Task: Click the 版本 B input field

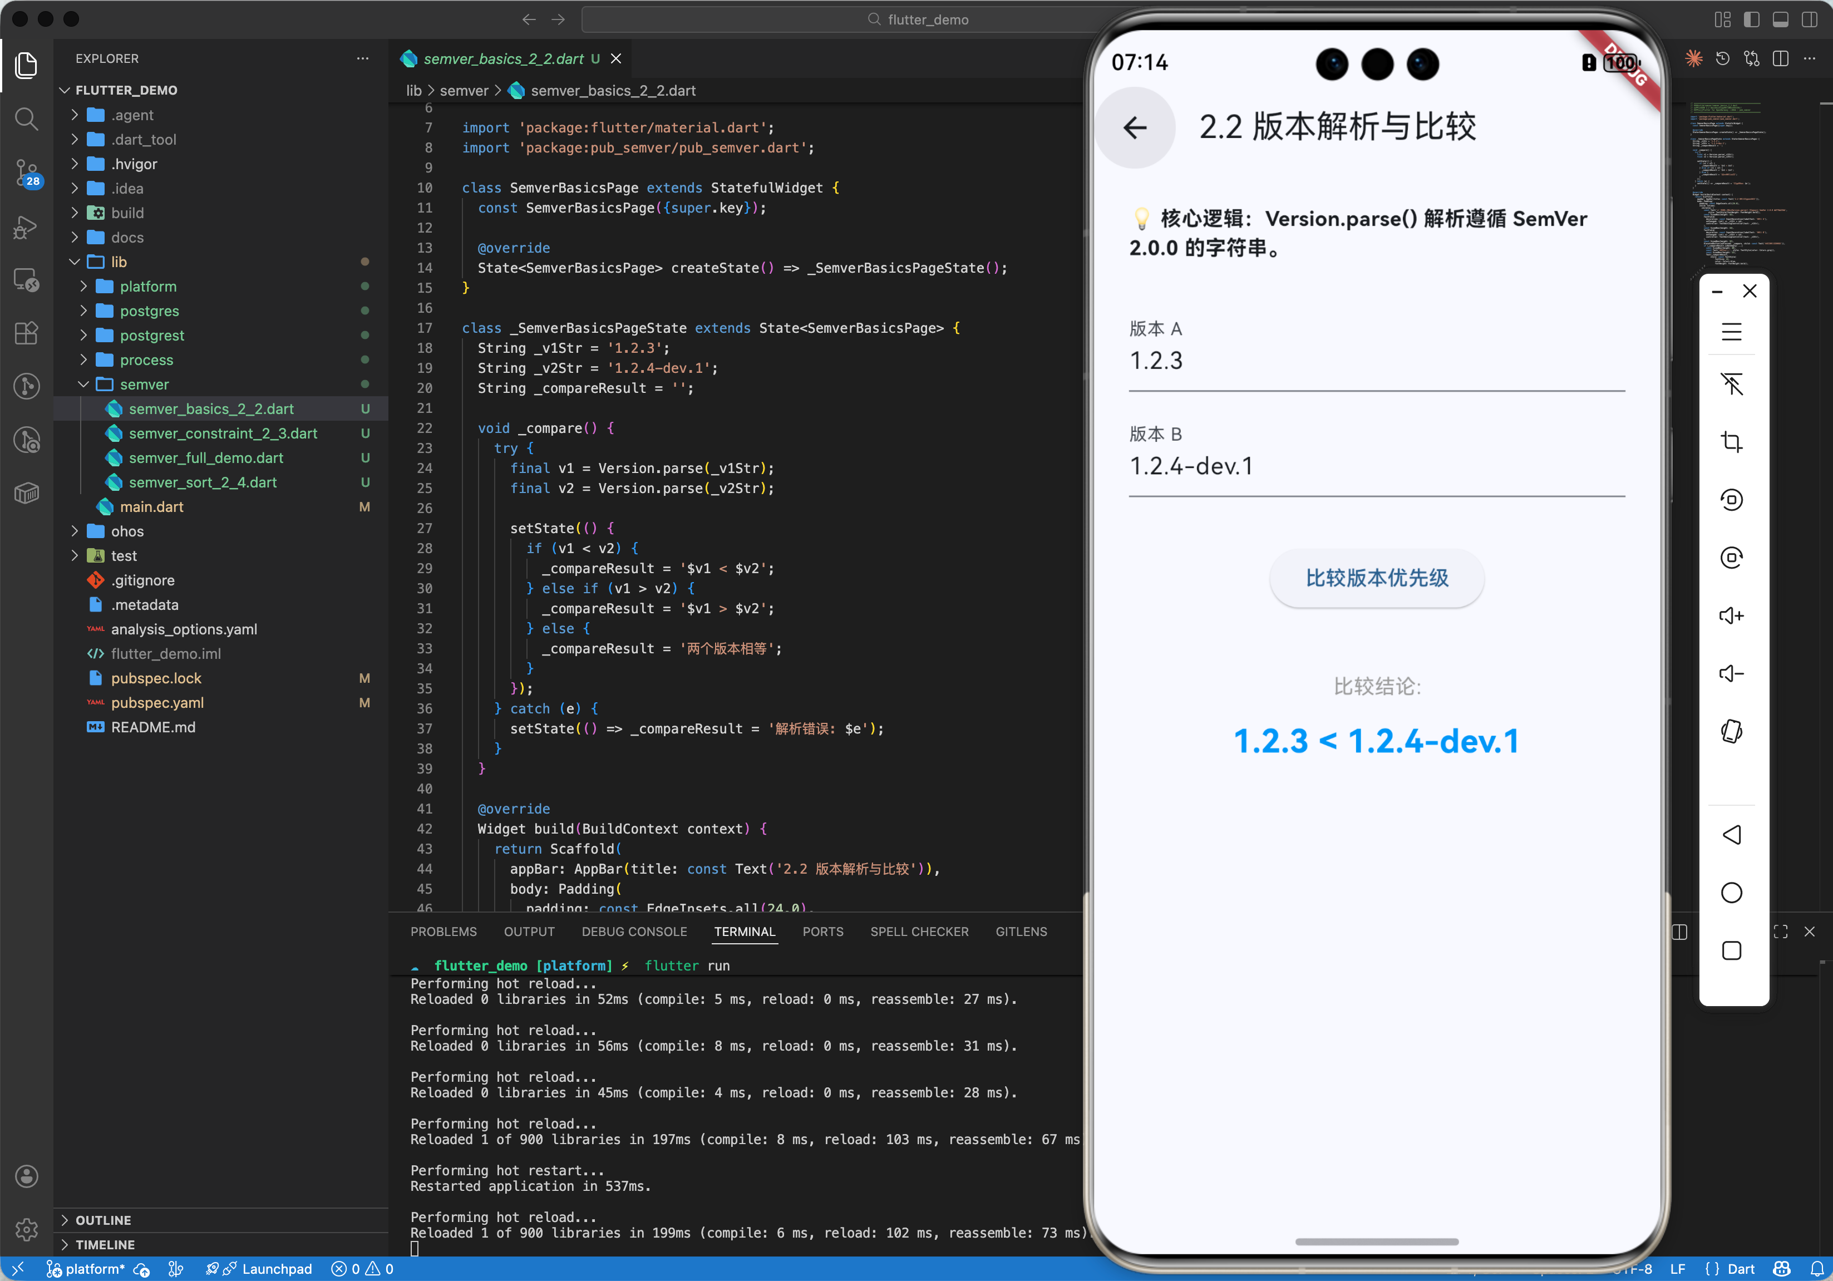Action: [1376, 465]
